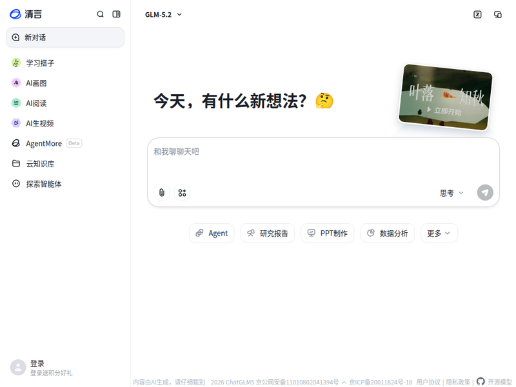516x387 pixels.
Task: Open the 叶落知秋 promo card
Action: click(445, 97)
